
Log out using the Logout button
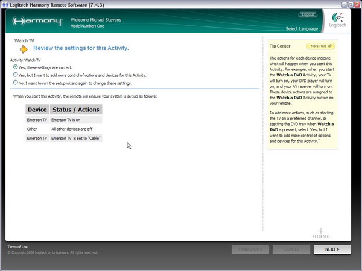308,14
